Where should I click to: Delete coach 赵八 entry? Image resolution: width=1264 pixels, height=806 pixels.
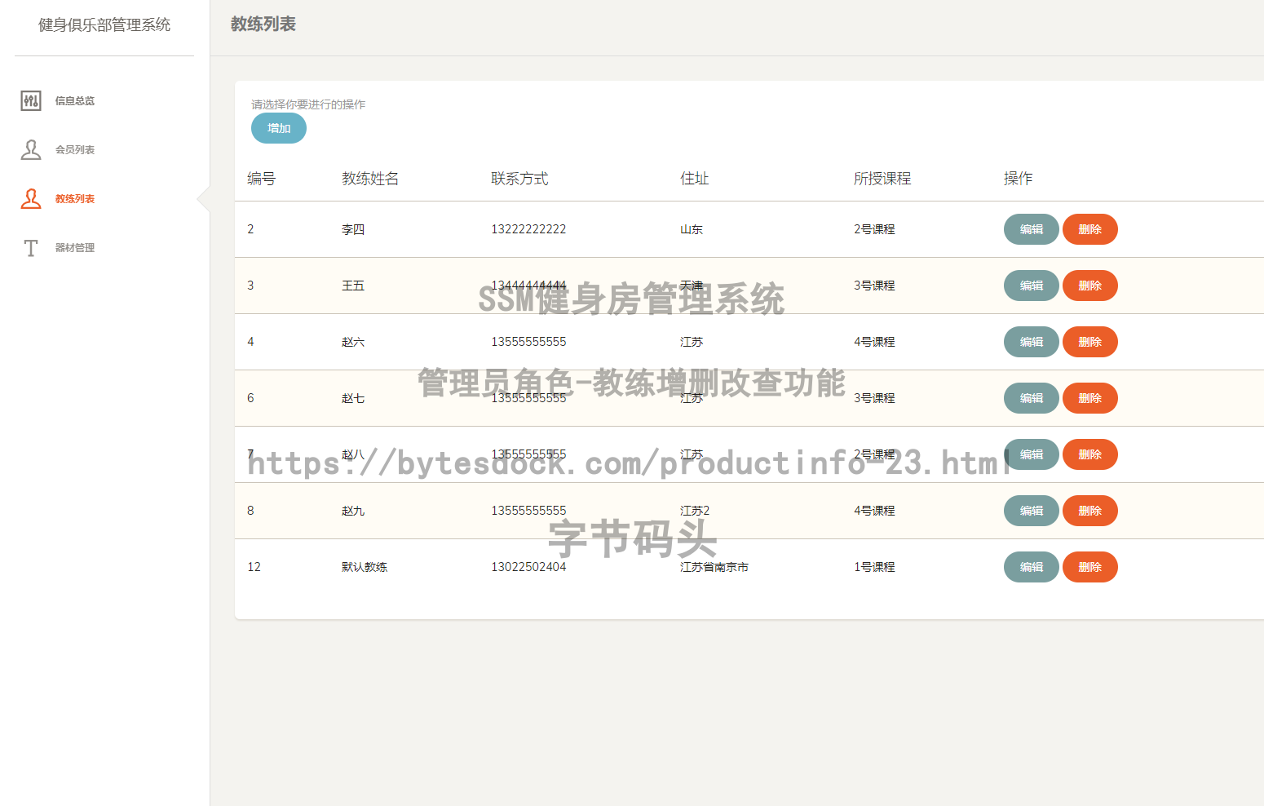[1089, 454]
